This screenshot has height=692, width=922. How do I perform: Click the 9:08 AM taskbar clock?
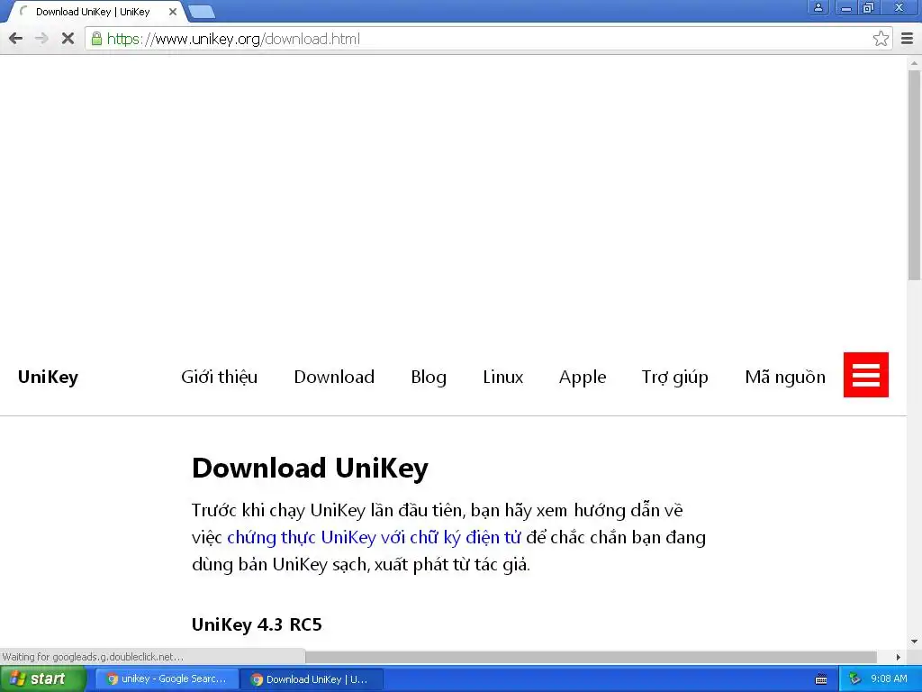point(889,679)
